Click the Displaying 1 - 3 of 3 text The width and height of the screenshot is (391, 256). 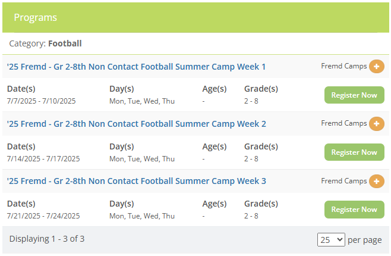tap(47, 239)
